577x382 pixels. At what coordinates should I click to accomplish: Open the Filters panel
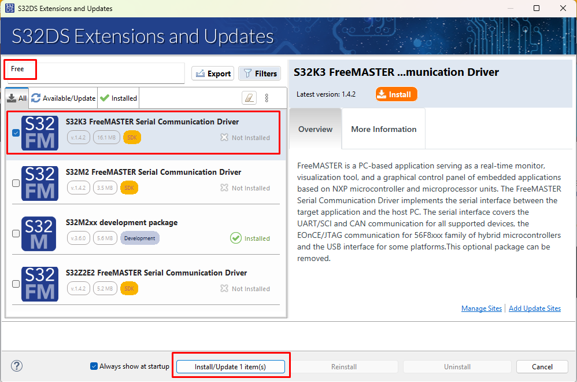(259, 73)
